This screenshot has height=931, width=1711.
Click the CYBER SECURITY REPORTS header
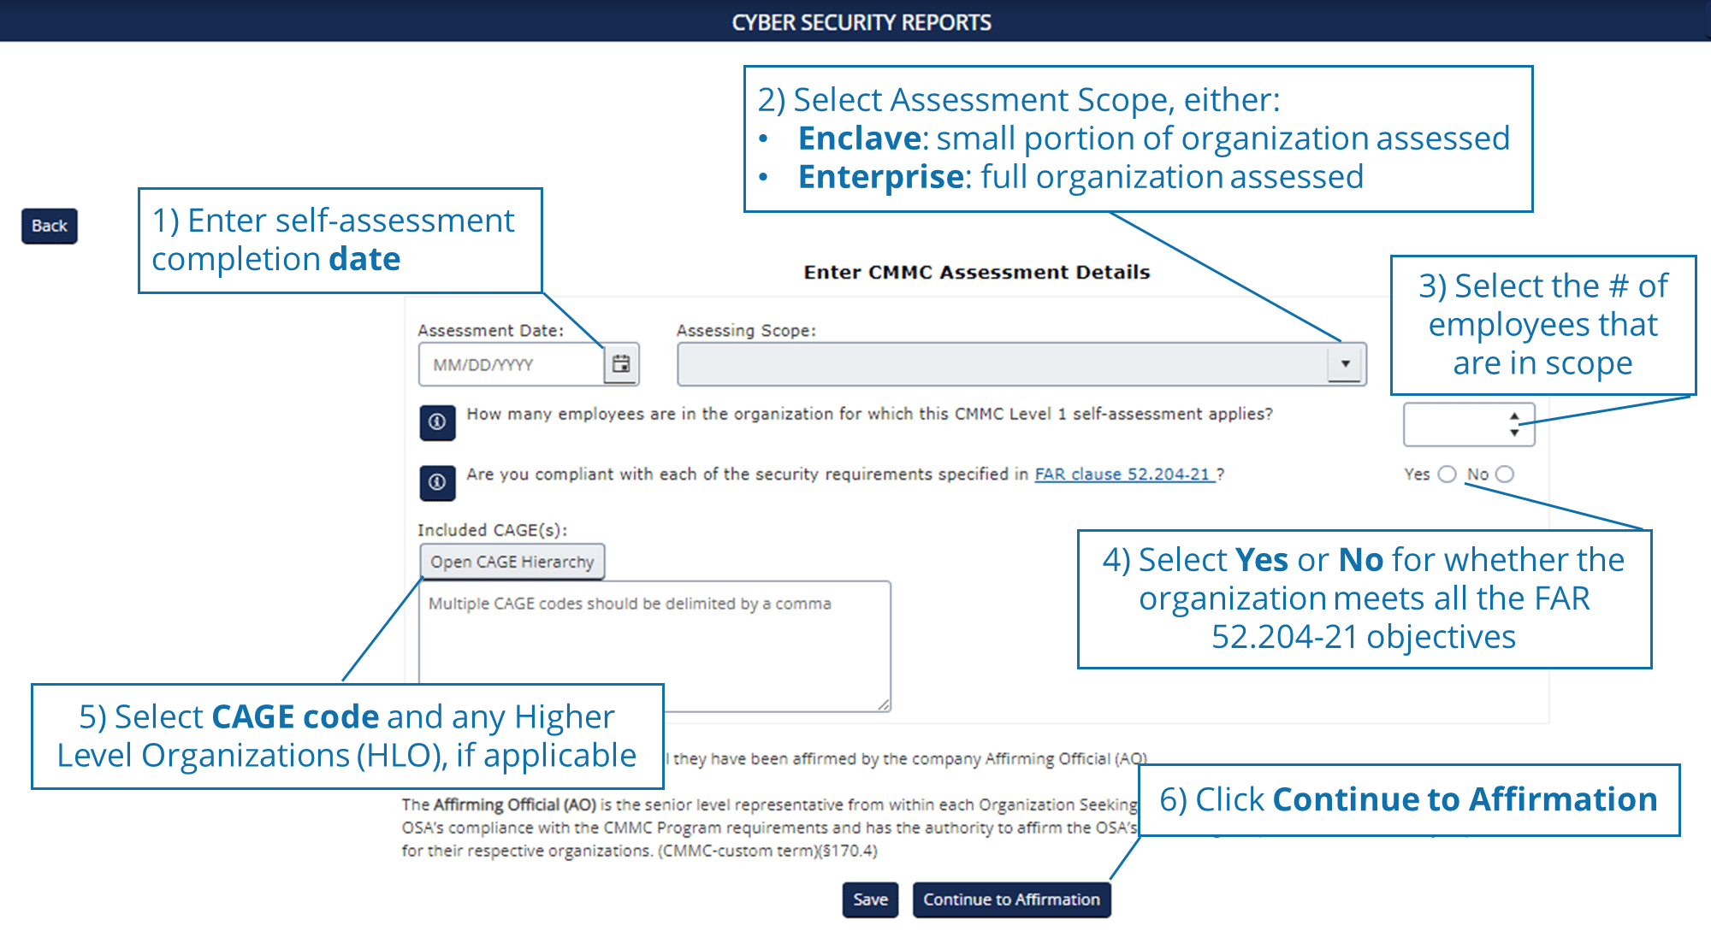[x=860, y=21]
